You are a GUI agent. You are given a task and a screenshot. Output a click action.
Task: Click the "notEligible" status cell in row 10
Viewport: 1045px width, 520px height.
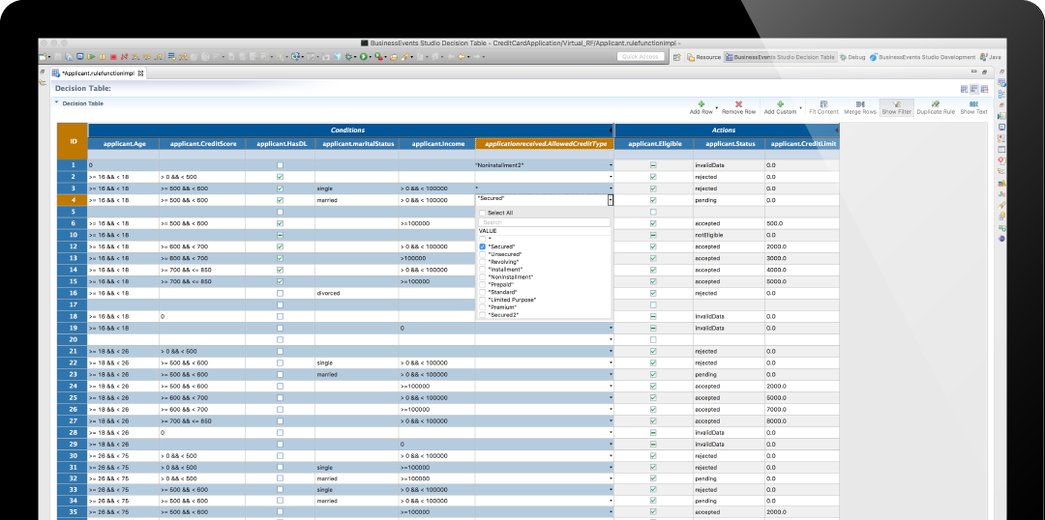(730, 235)
